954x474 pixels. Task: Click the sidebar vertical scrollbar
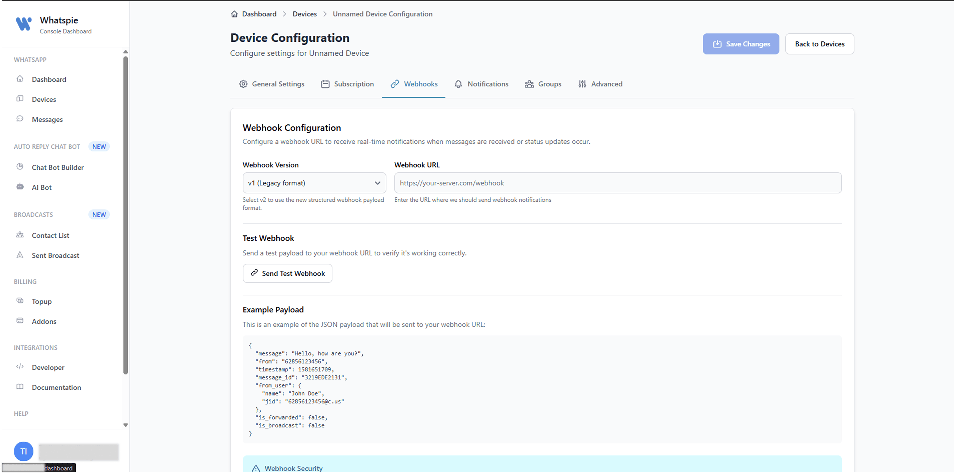click(125, 215)
